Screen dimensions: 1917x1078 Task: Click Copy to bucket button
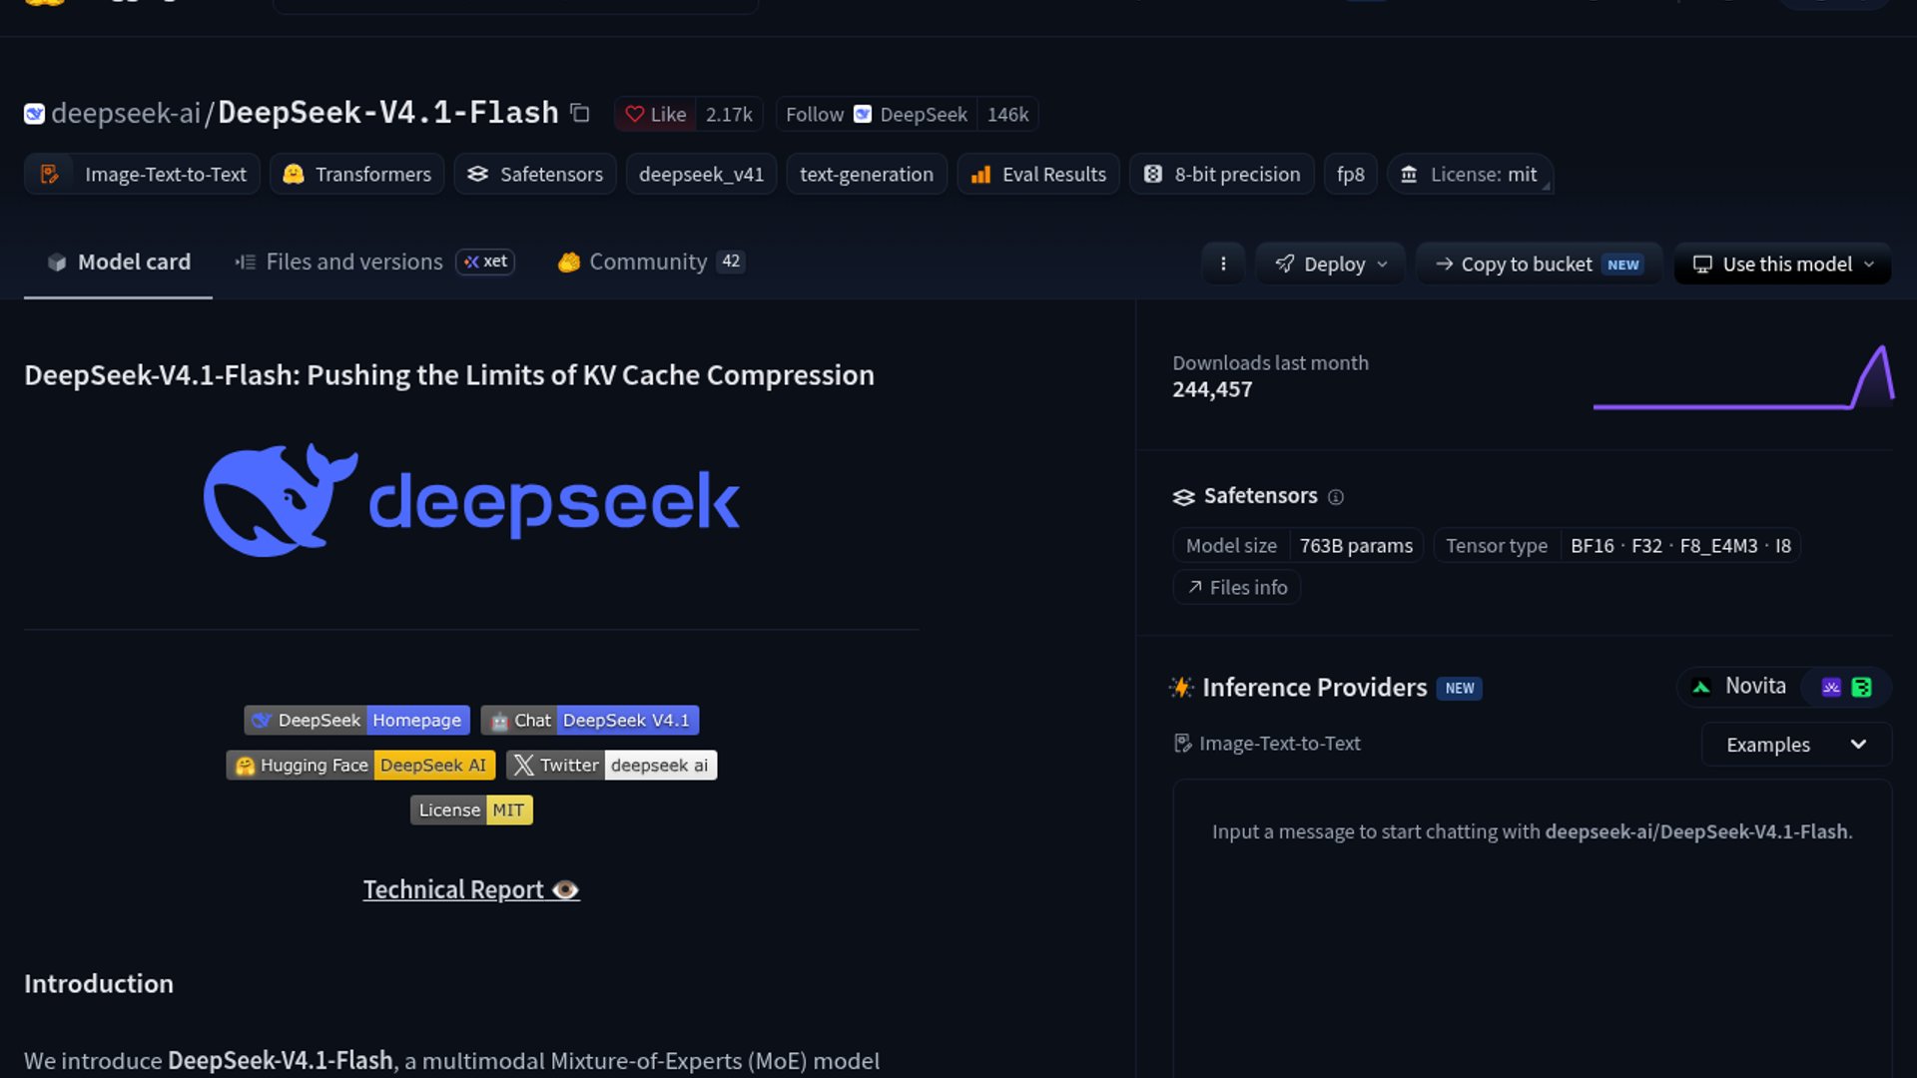(x=1539, y=264)
